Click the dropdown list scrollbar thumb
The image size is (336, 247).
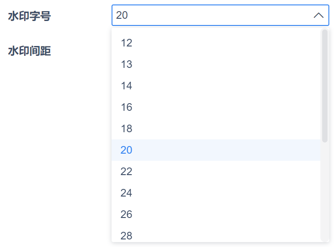(324, 85)
